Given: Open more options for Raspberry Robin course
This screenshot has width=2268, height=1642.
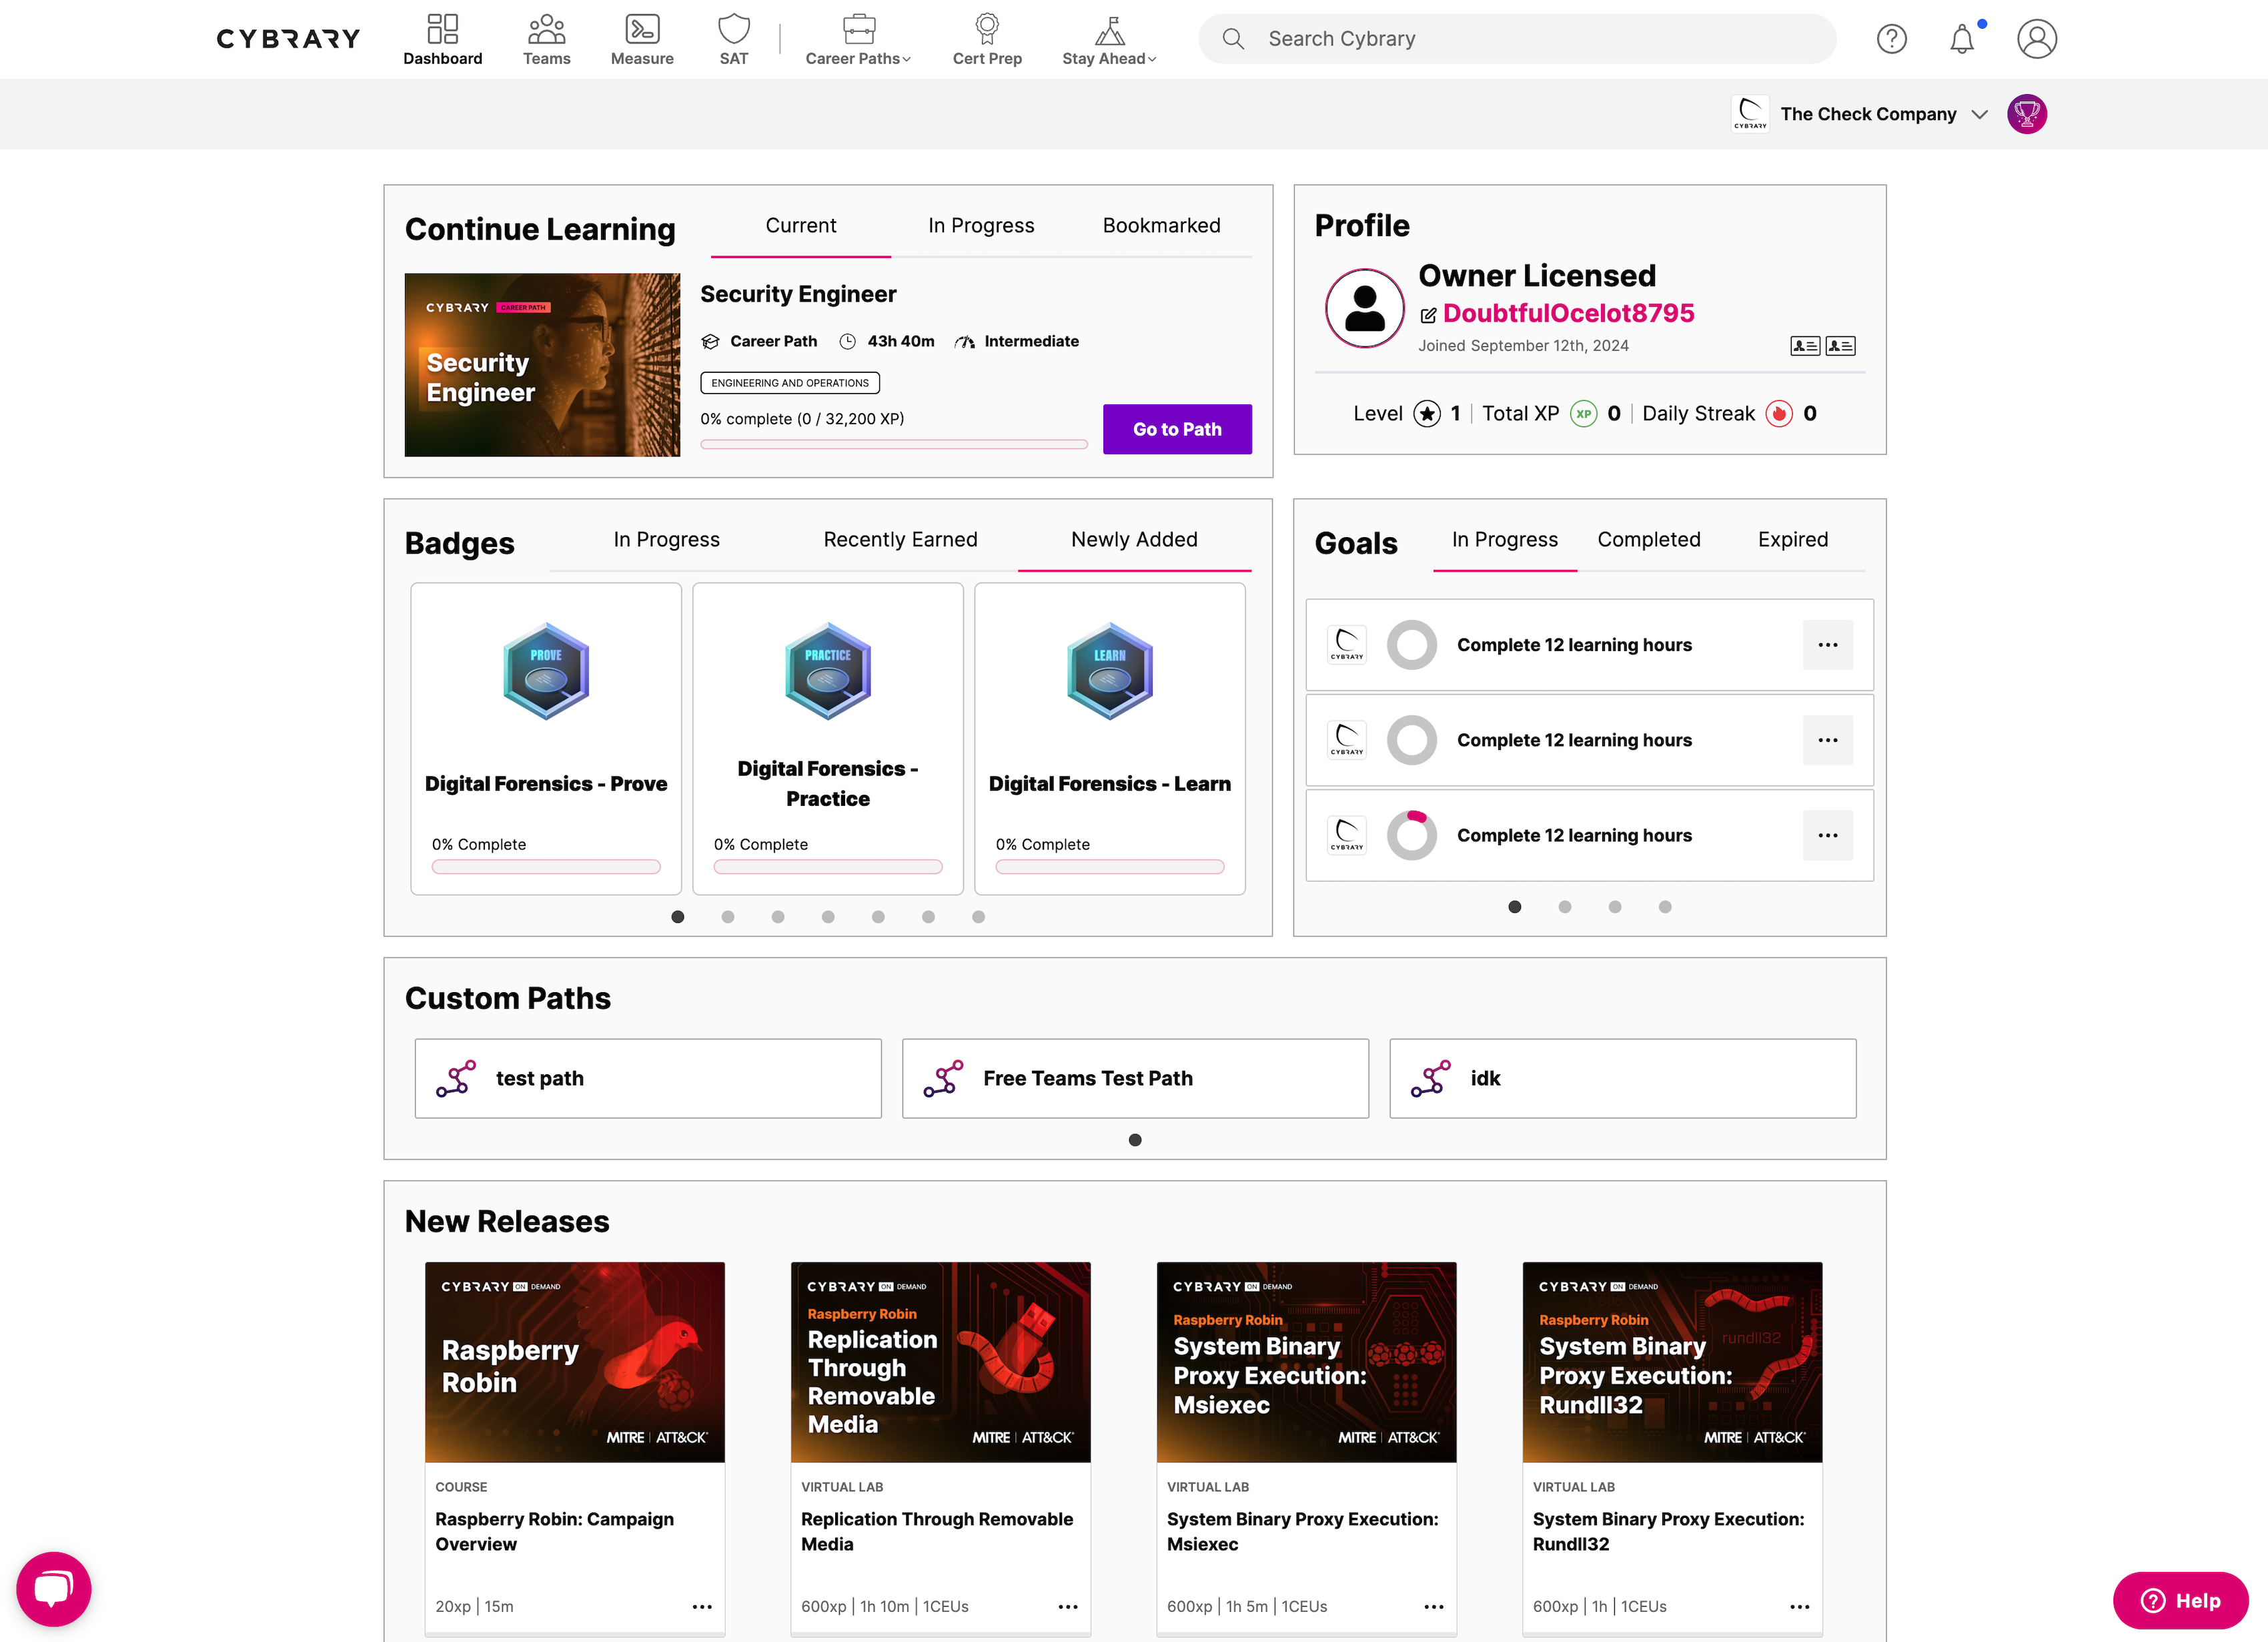Looking at the screenshot, I should click(702, 1607).
